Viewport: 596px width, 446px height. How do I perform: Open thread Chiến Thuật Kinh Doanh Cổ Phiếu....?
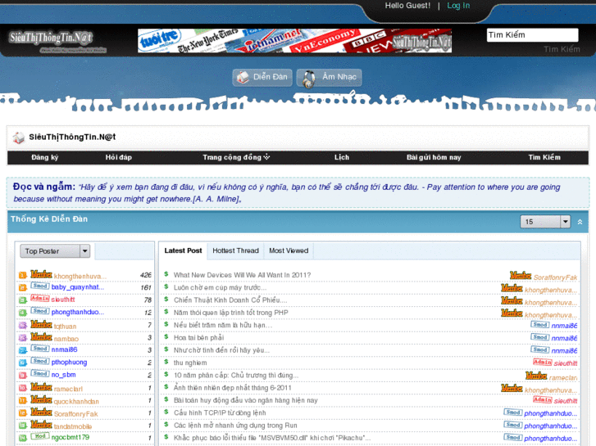click(230, 300)
